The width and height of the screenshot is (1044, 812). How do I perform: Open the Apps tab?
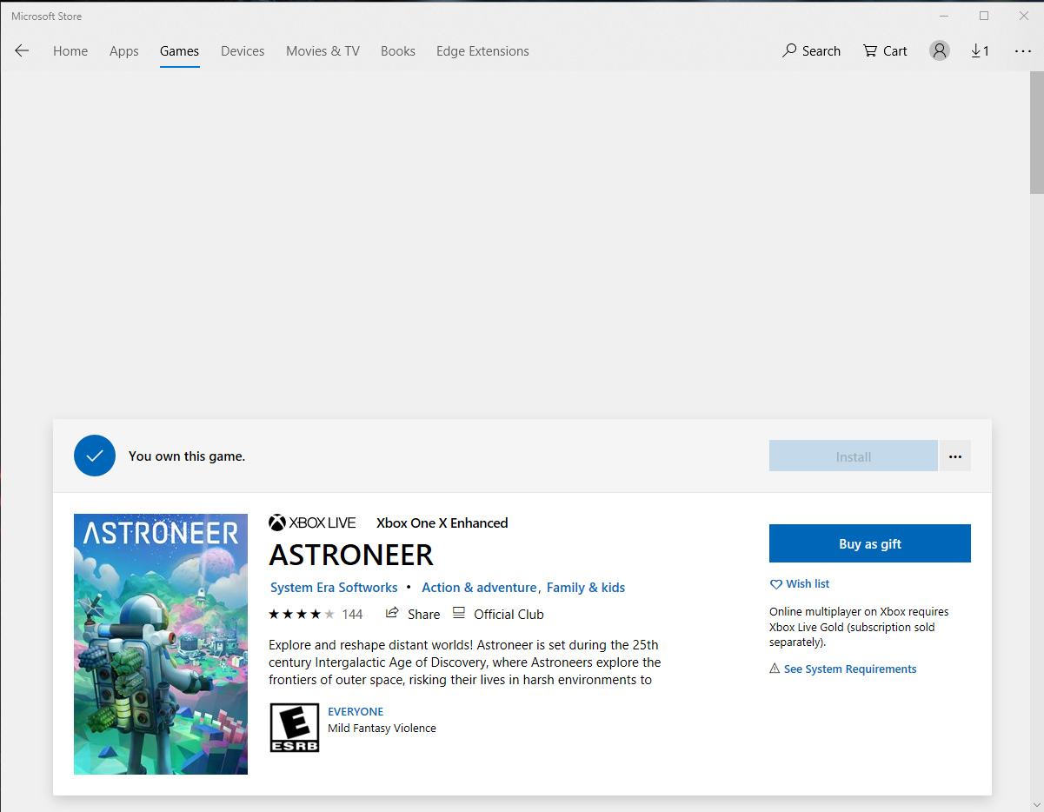coord(124,51)
